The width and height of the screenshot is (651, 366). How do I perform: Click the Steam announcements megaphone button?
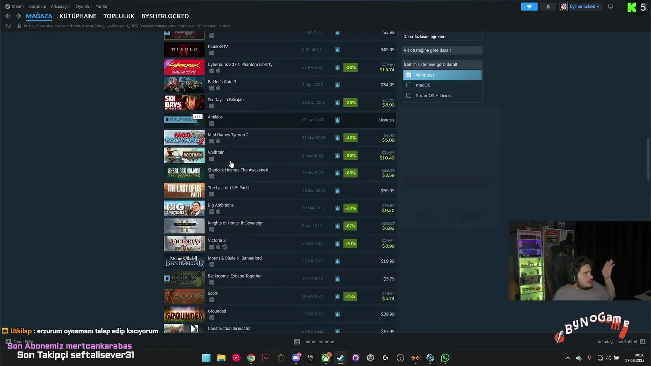[529, 7]
